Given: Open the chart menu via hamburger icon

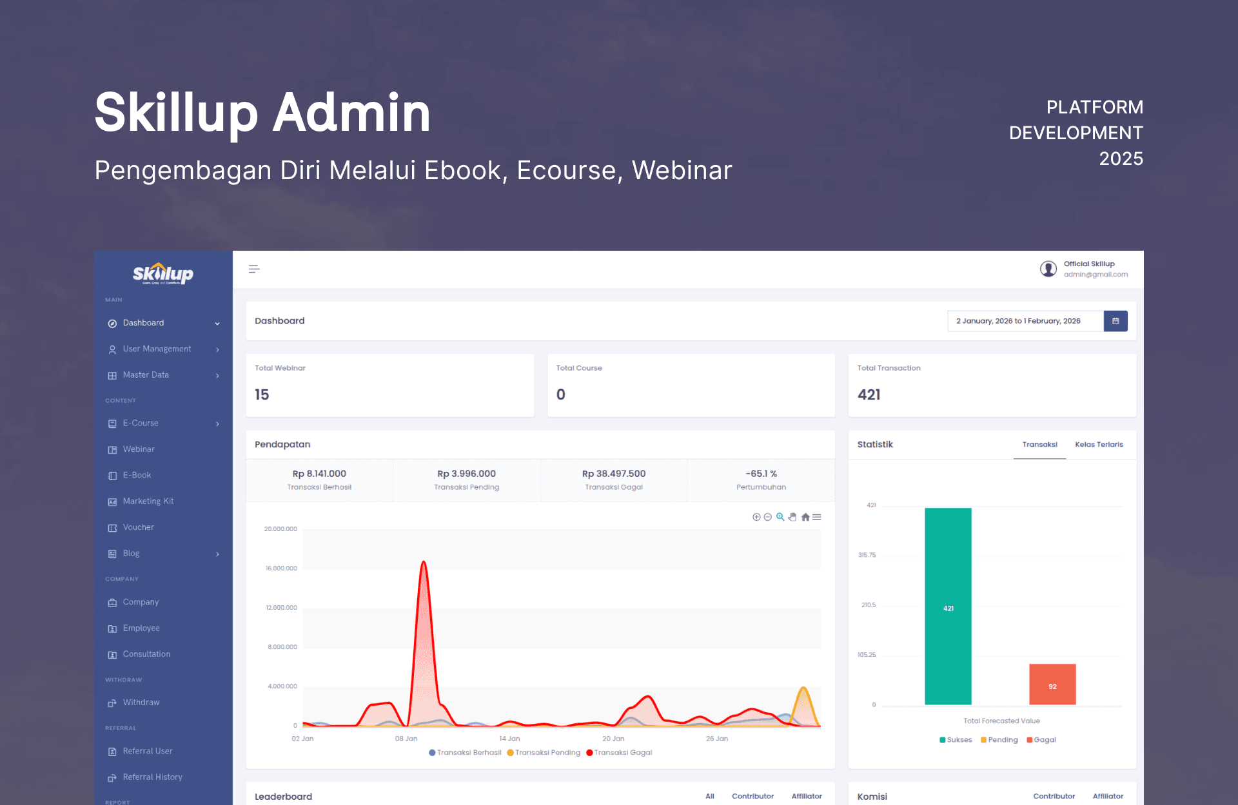Looking at the screenshot, I should coord(817,517).
